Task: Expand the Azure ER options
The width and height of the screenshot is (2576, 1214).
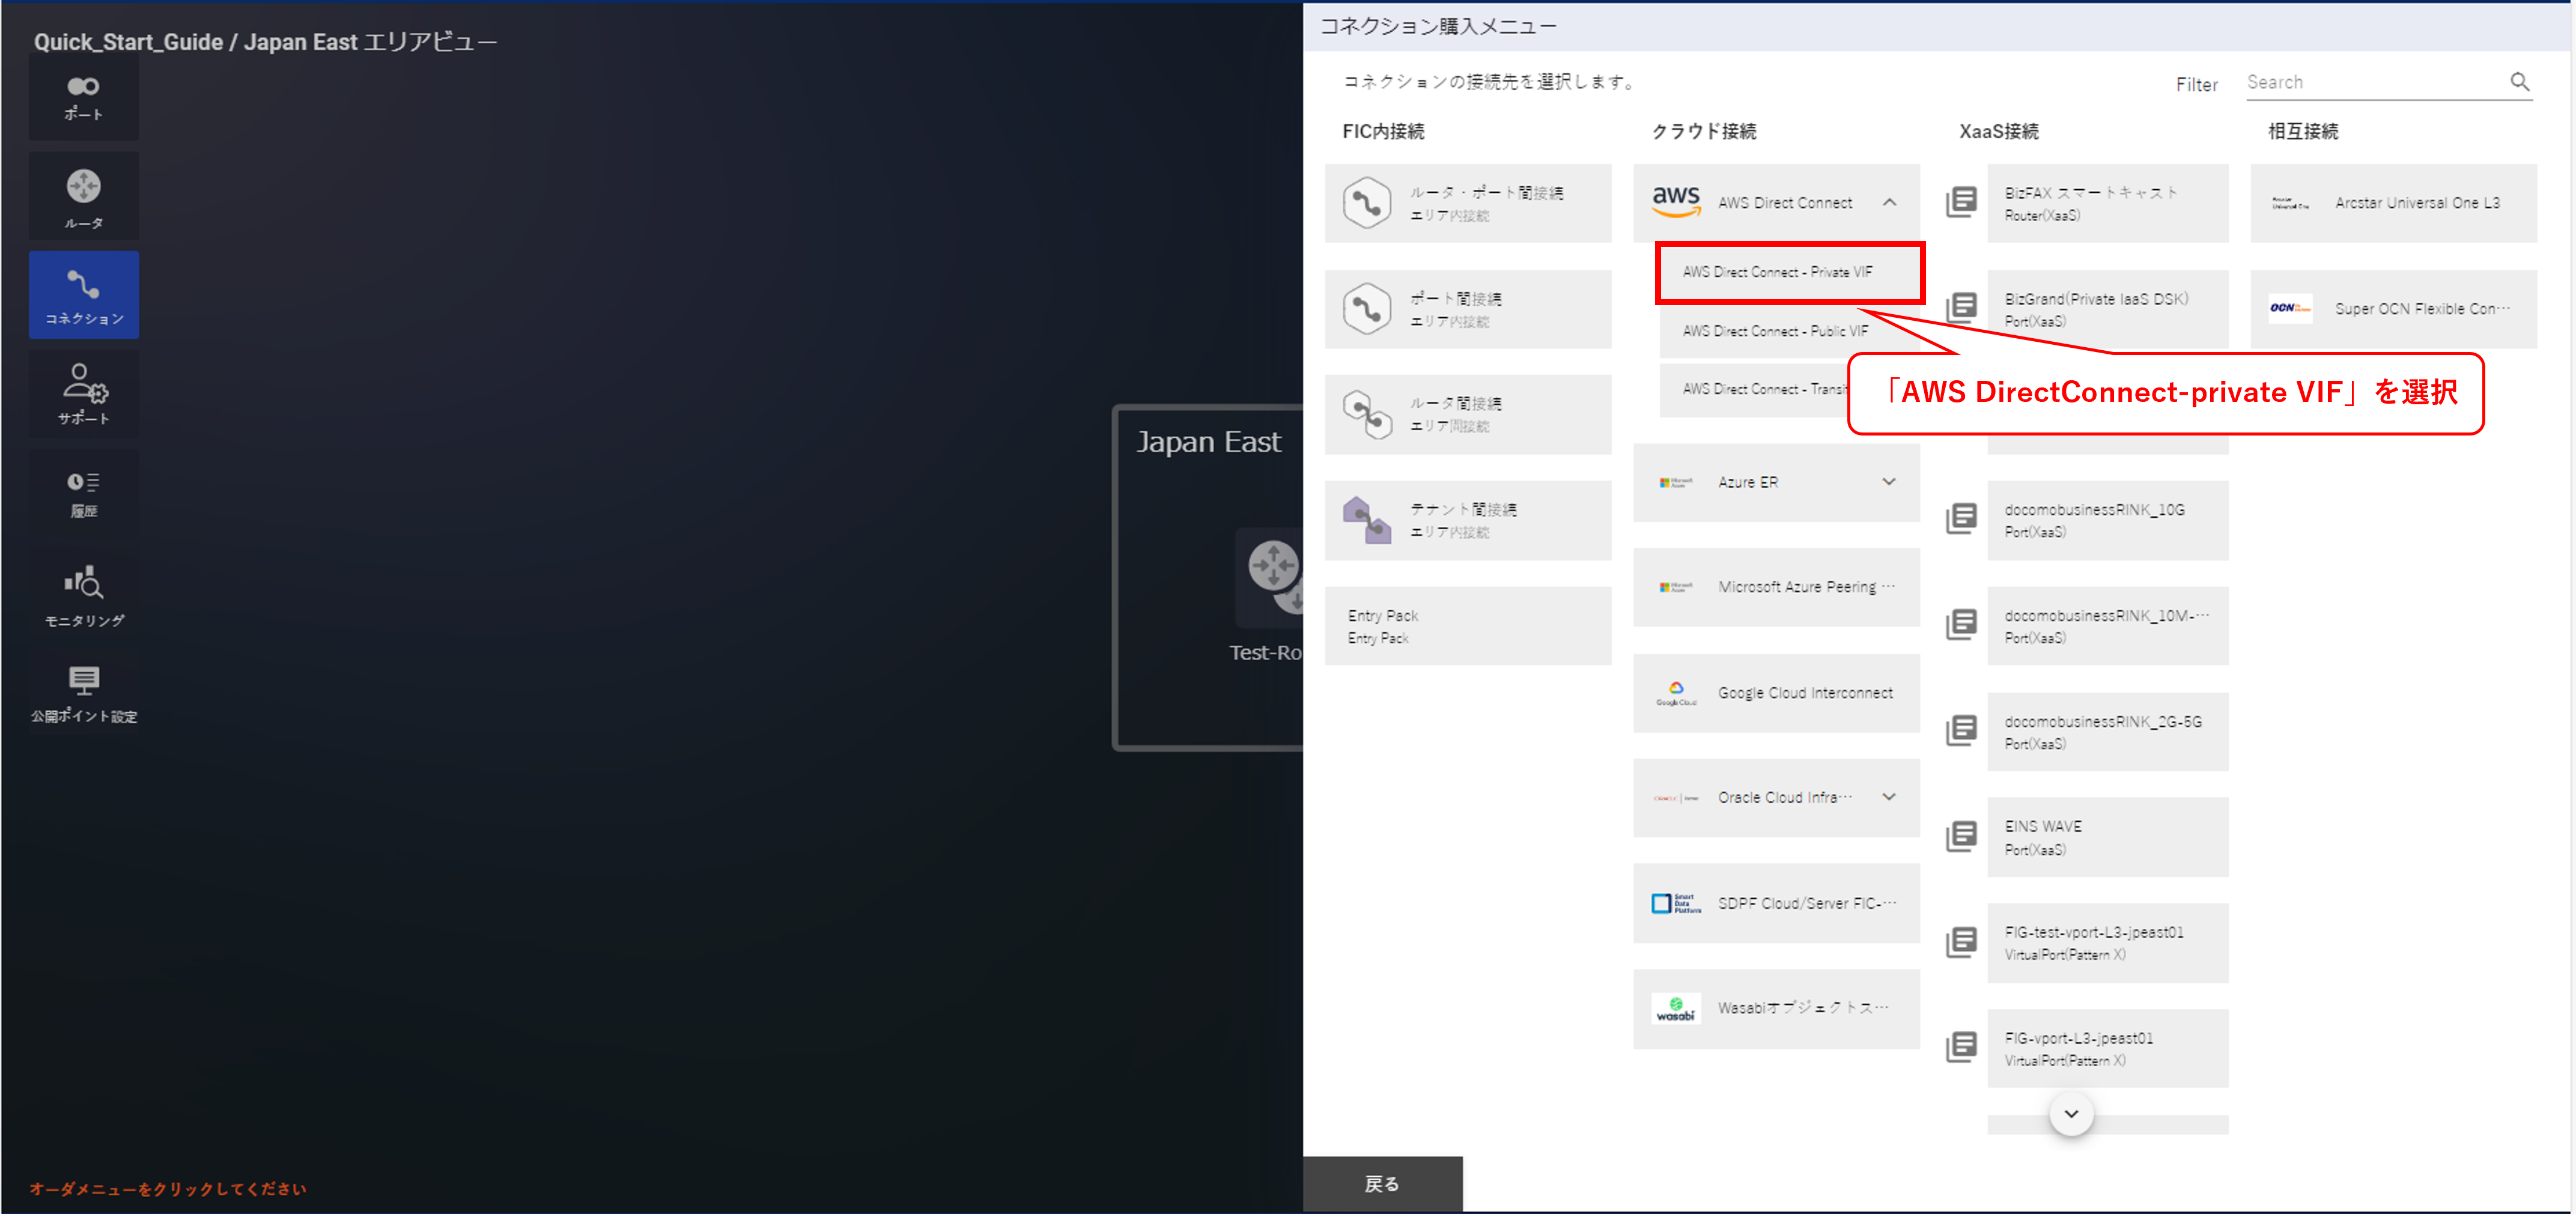Action: pos(1889,482)
